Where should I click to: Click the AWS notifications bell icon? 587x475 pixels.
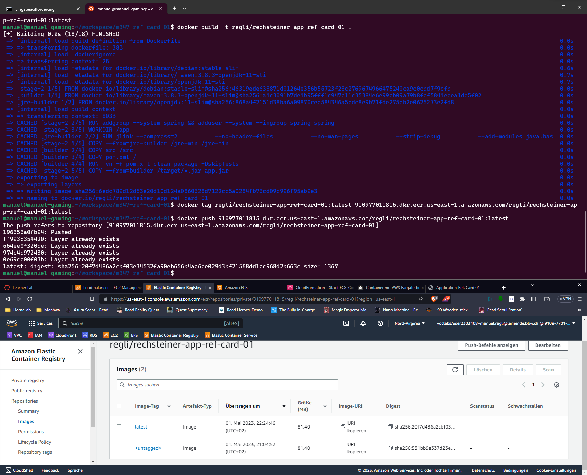[x=363, y=323]
